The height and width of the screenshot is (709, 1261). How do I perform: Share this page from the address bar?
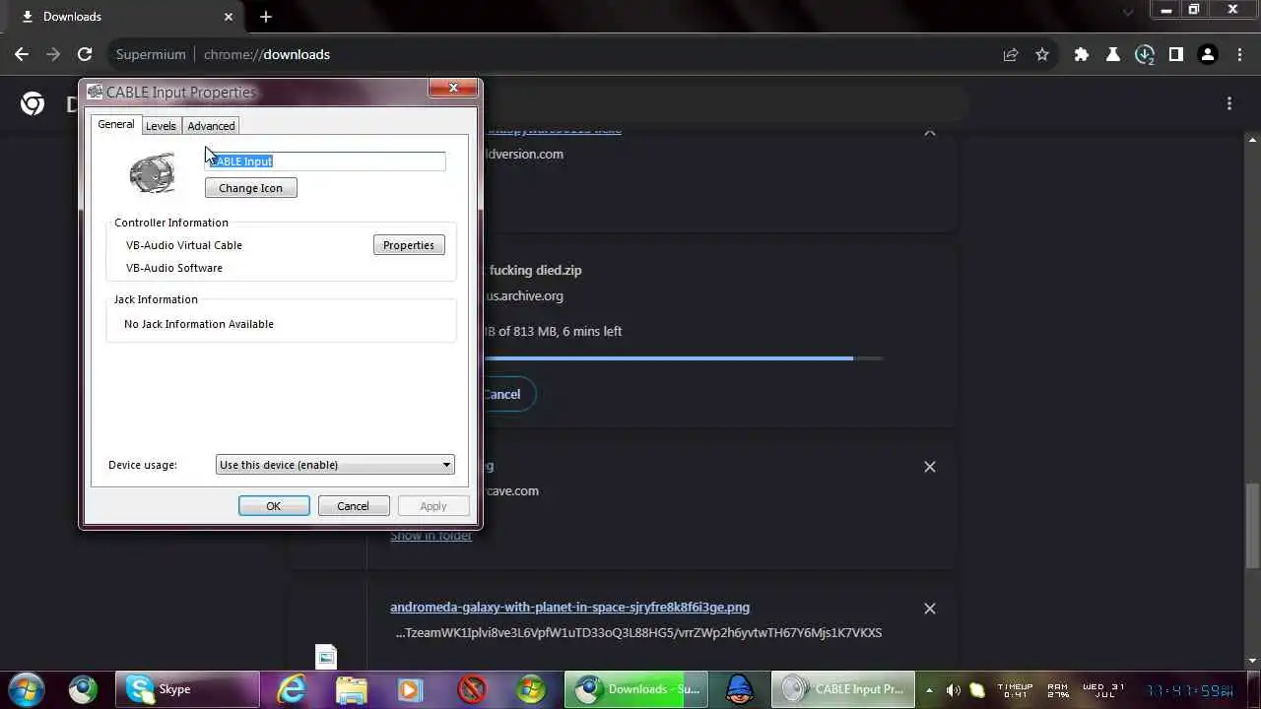pyautogui.click(x=1011, y=54)
